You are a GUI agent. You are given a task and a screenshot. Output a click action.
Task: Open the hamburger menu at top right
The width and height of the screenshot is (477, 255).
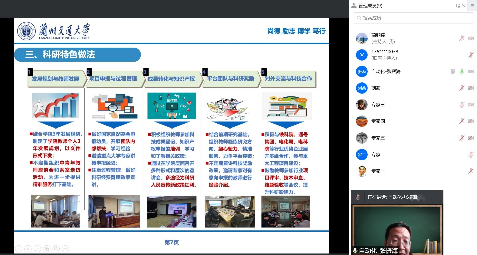pos(472,6)
